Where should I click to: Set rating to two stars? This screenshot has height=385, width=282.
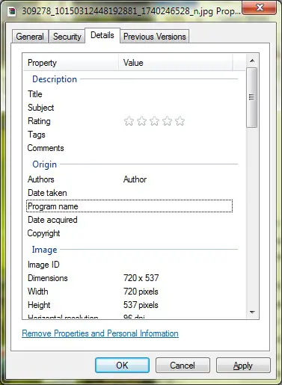click(x=141, y=121)
